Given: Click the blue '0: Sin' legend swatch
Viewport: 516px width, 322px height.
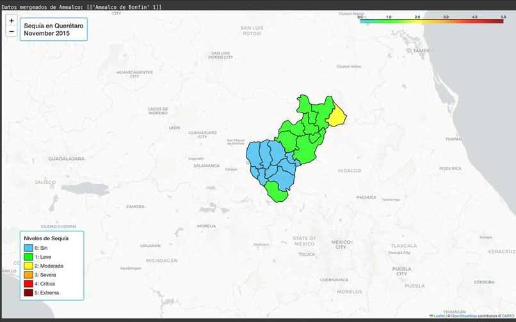Looking at the screenshot, I should pyautogui.click(x=29, y=248).
